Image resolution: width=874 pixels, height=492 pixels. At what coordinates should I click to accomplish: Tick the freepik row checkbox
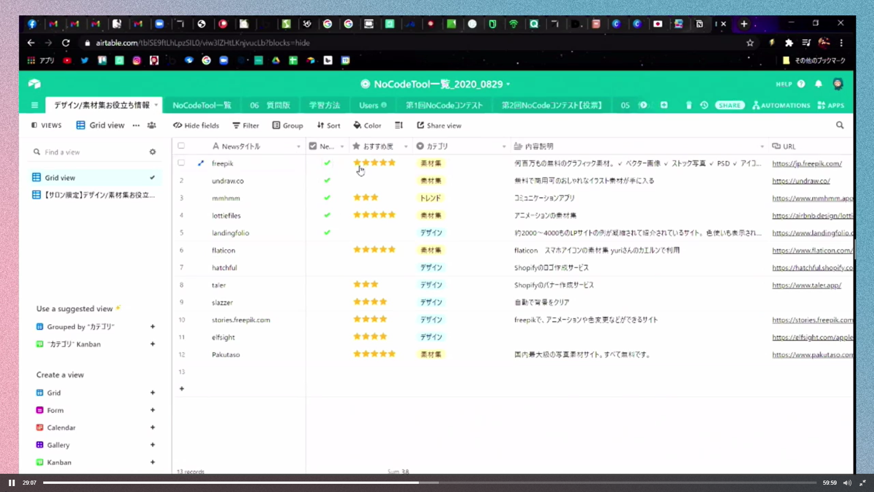point(181,163)
